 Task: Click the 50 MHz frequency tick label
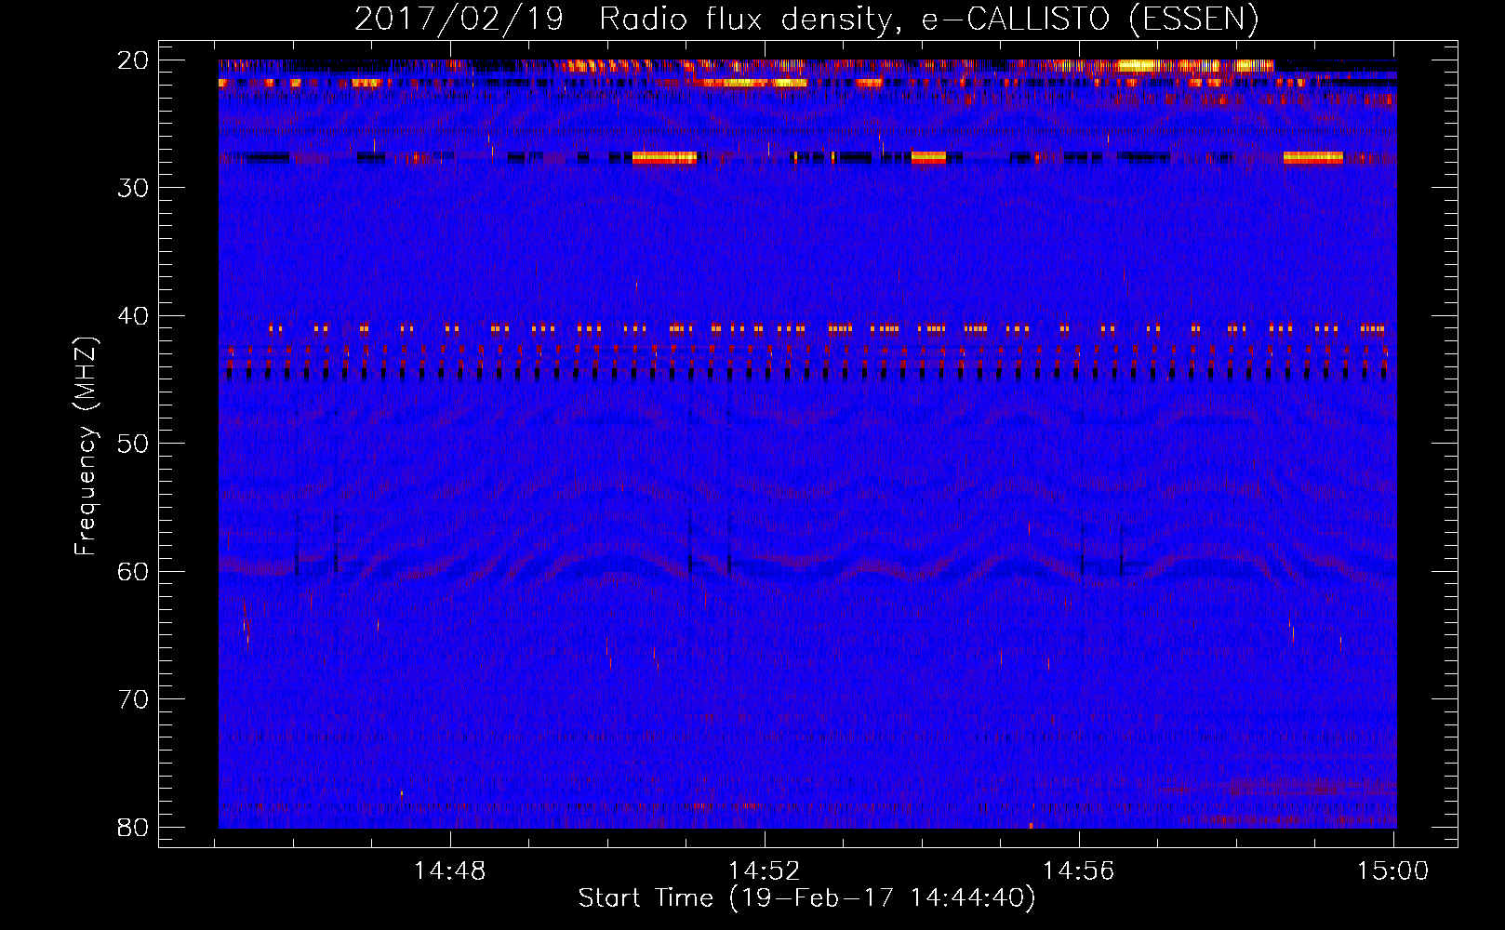[x=133, y=444]
